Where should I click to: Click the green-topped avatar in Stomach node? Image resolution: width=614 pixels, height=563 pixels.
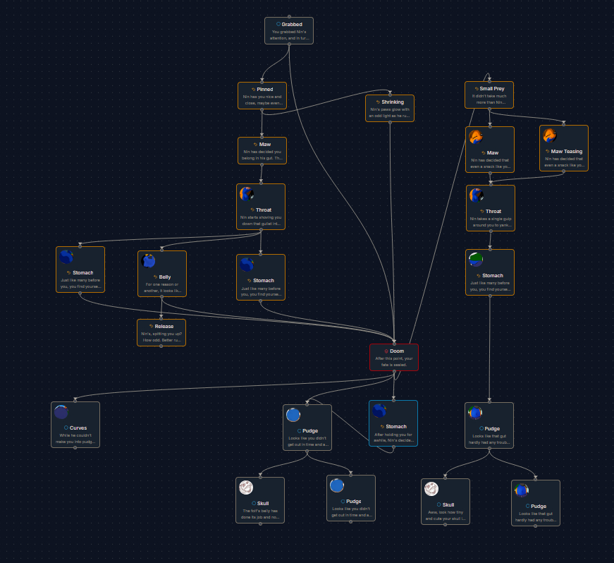point(476,260)
